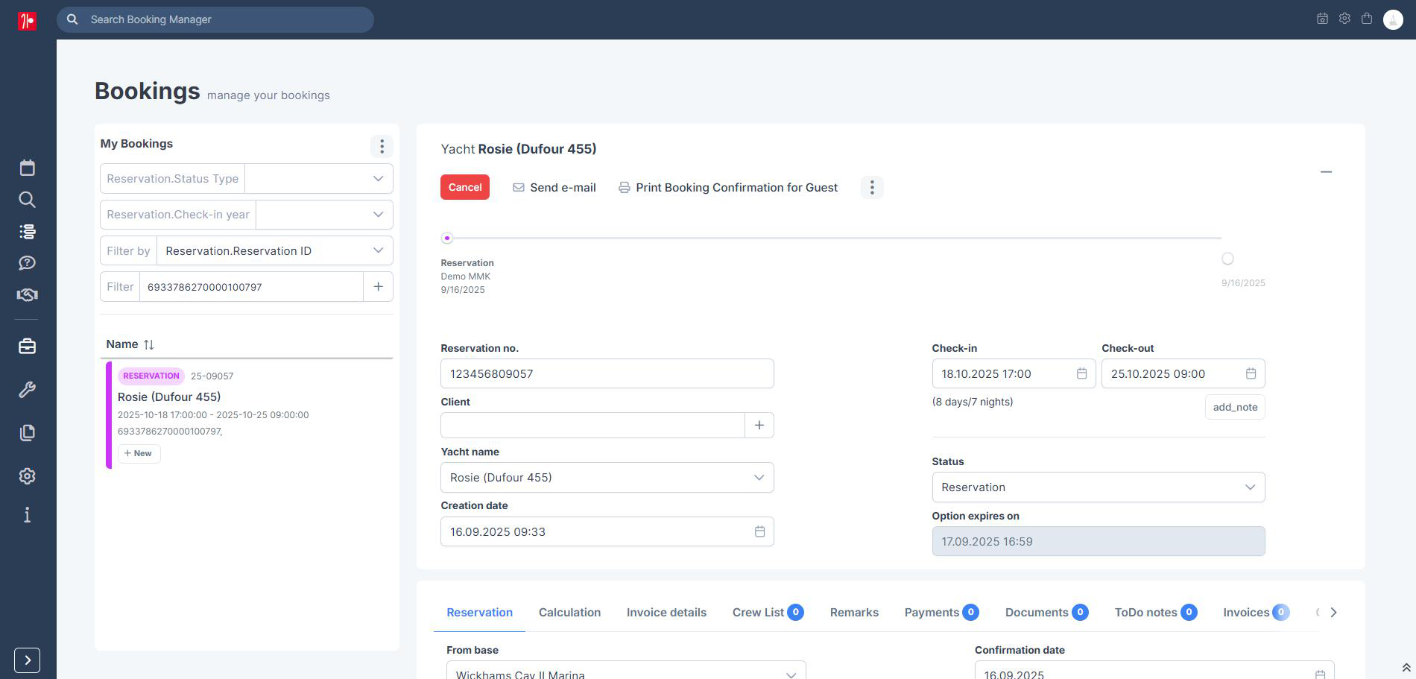Click the top bar shopping bag icon
The height and width of the screenshot is (679, 1416).
pos(1367,19)
